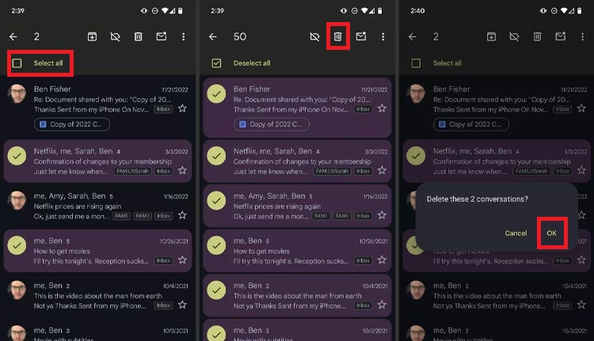Star 'man from earth' email in middle screenshot
The height and width of the screenshot is (341, 594).
point(382,305)
